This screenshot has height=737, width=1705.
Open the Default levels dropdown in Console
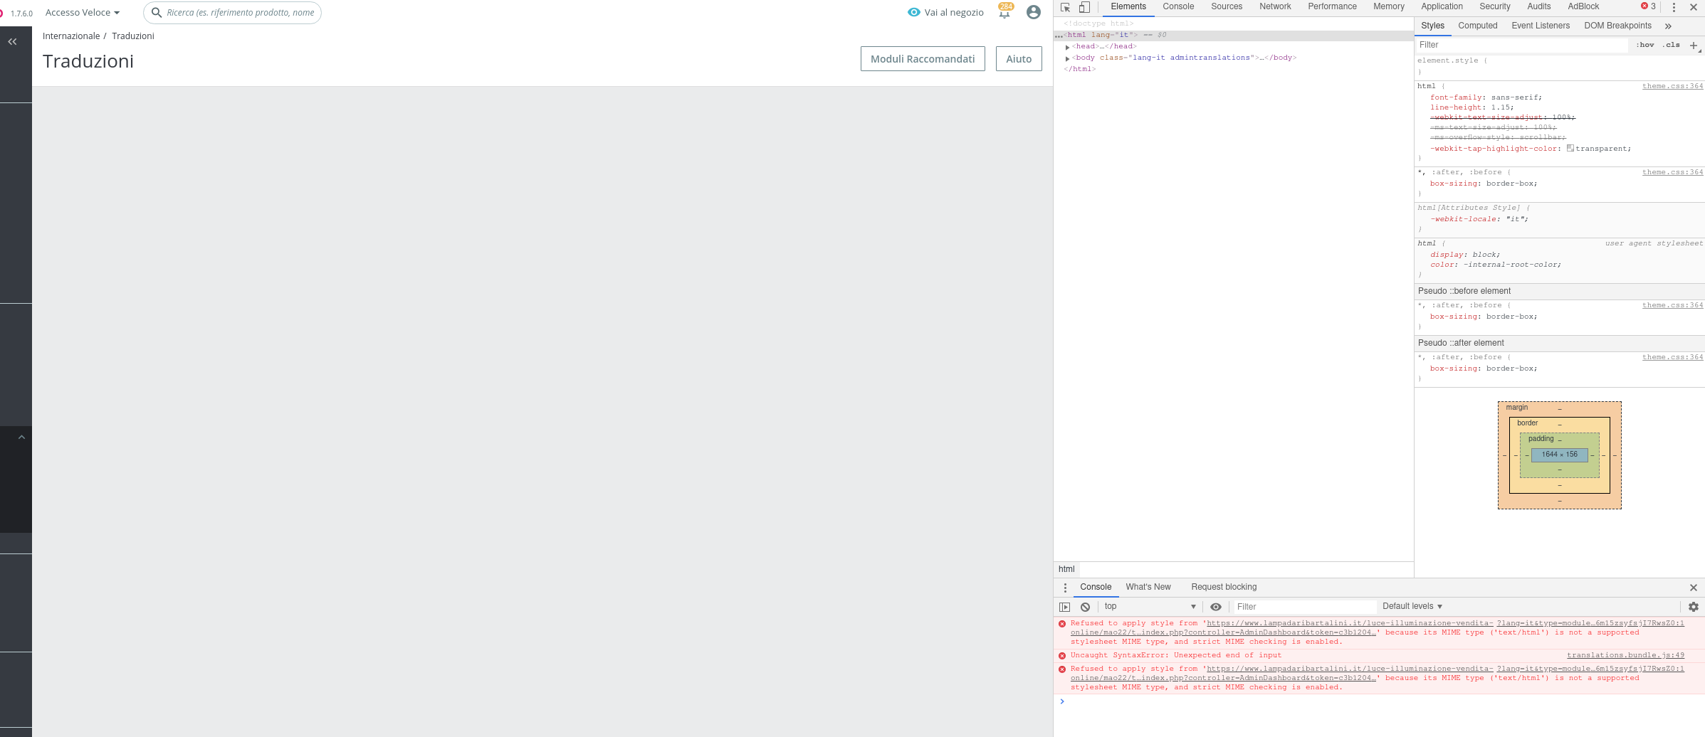point(1412,606)
